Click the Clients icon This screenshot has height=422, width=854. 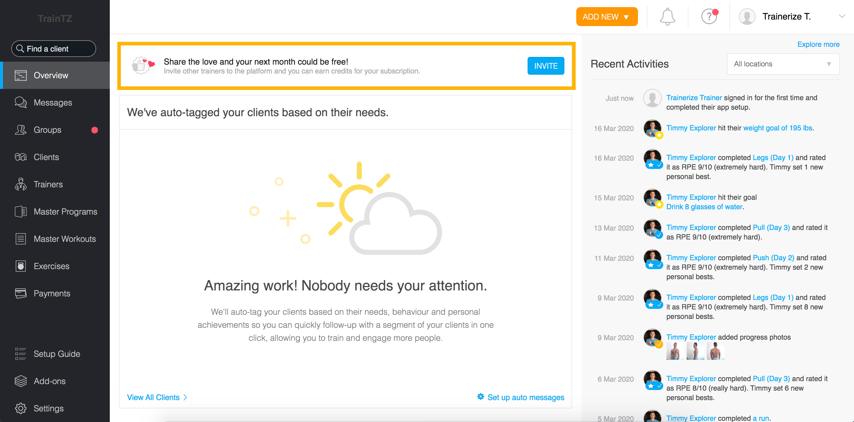(x=20, y=157)
